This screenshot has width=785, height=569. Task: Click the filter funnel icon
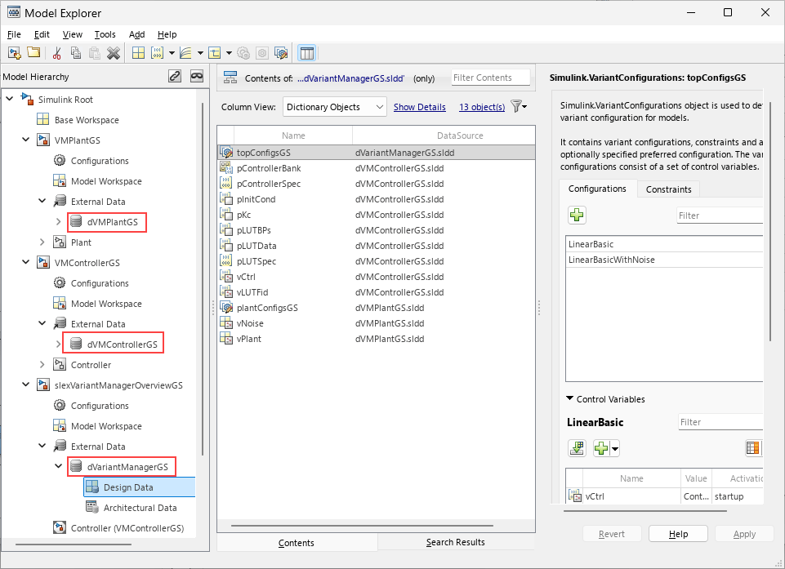[x=516, y=106]
